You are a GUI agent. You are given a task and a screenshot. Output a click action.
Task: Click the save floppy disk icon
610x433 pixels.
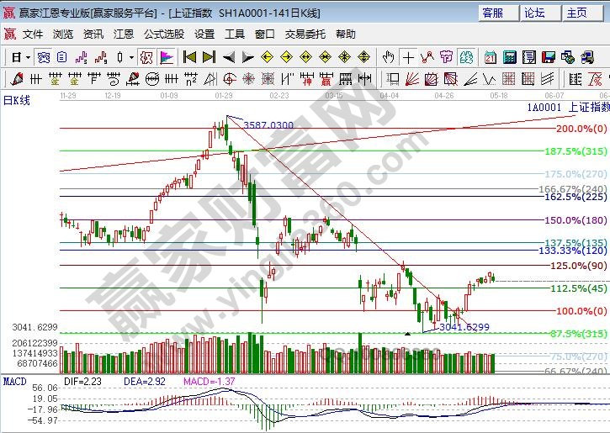coord(549,57)
